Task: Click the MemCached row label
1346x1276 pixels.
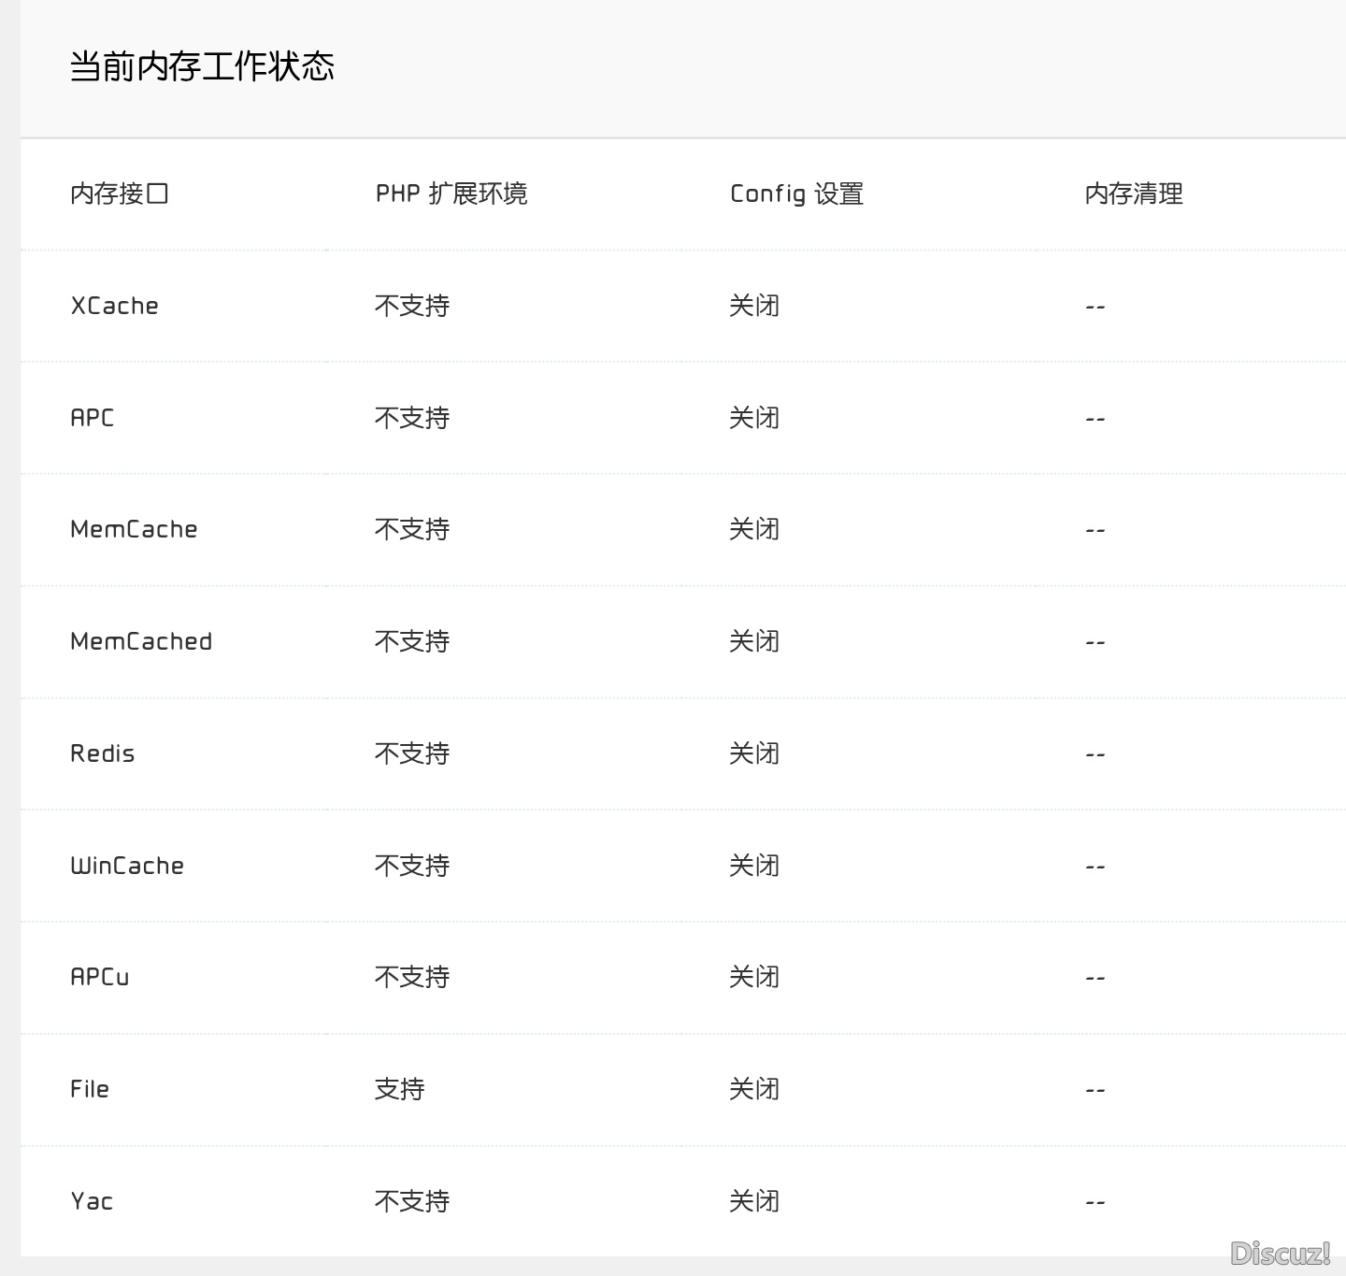Action: (x=141, y=640)
